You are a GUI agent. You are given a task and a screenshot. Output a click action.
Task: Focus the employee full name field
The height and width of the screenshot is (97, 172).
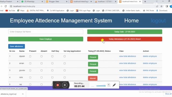(x=46, y=32)
